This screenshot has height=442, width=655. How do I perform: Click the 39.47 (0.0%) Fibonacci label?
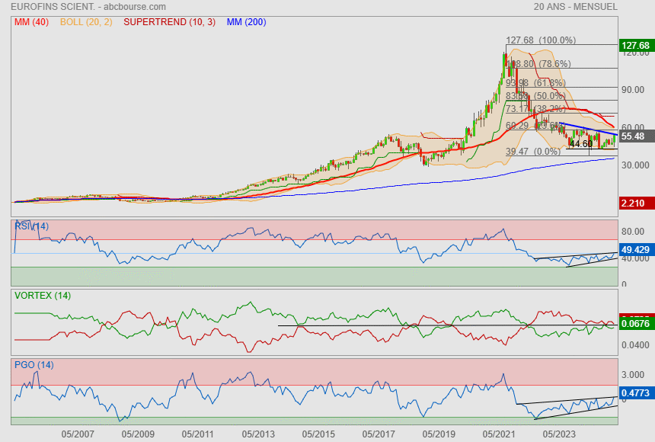[x=533, y=152]
